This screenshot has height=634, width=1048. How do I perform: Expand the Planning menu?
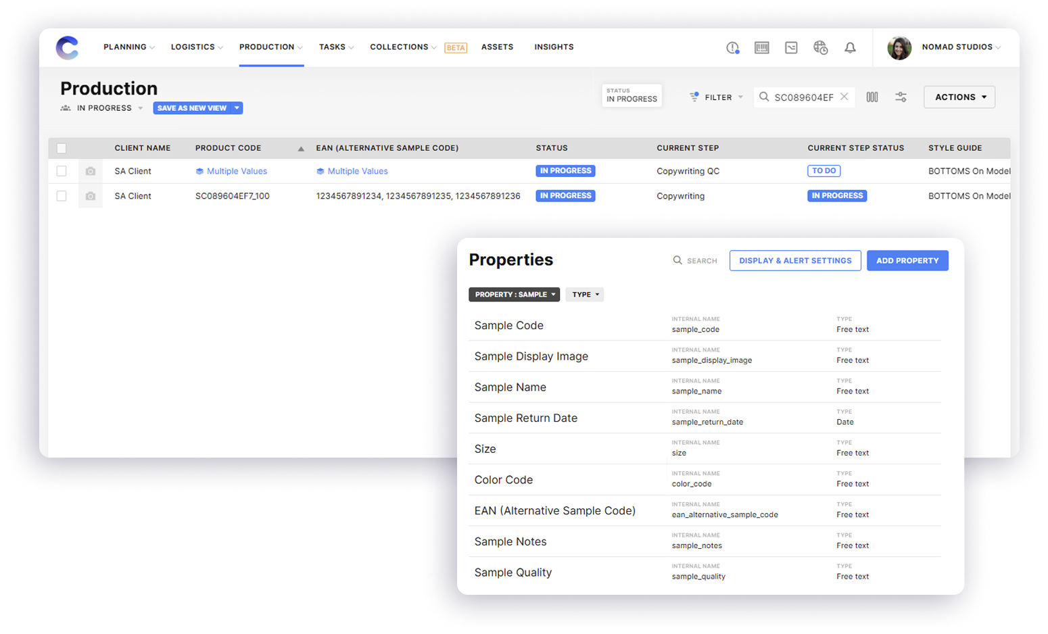tap(129, 47)
